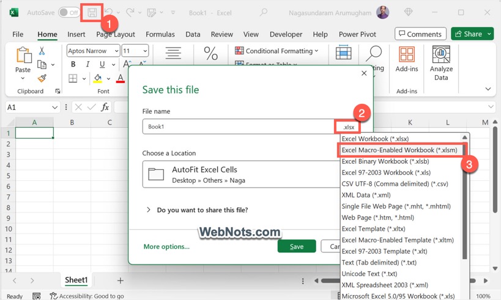Choose AutoFit Excel Cells location folder
This screenshot has width=501, height=300.
[x=241, y=175]
